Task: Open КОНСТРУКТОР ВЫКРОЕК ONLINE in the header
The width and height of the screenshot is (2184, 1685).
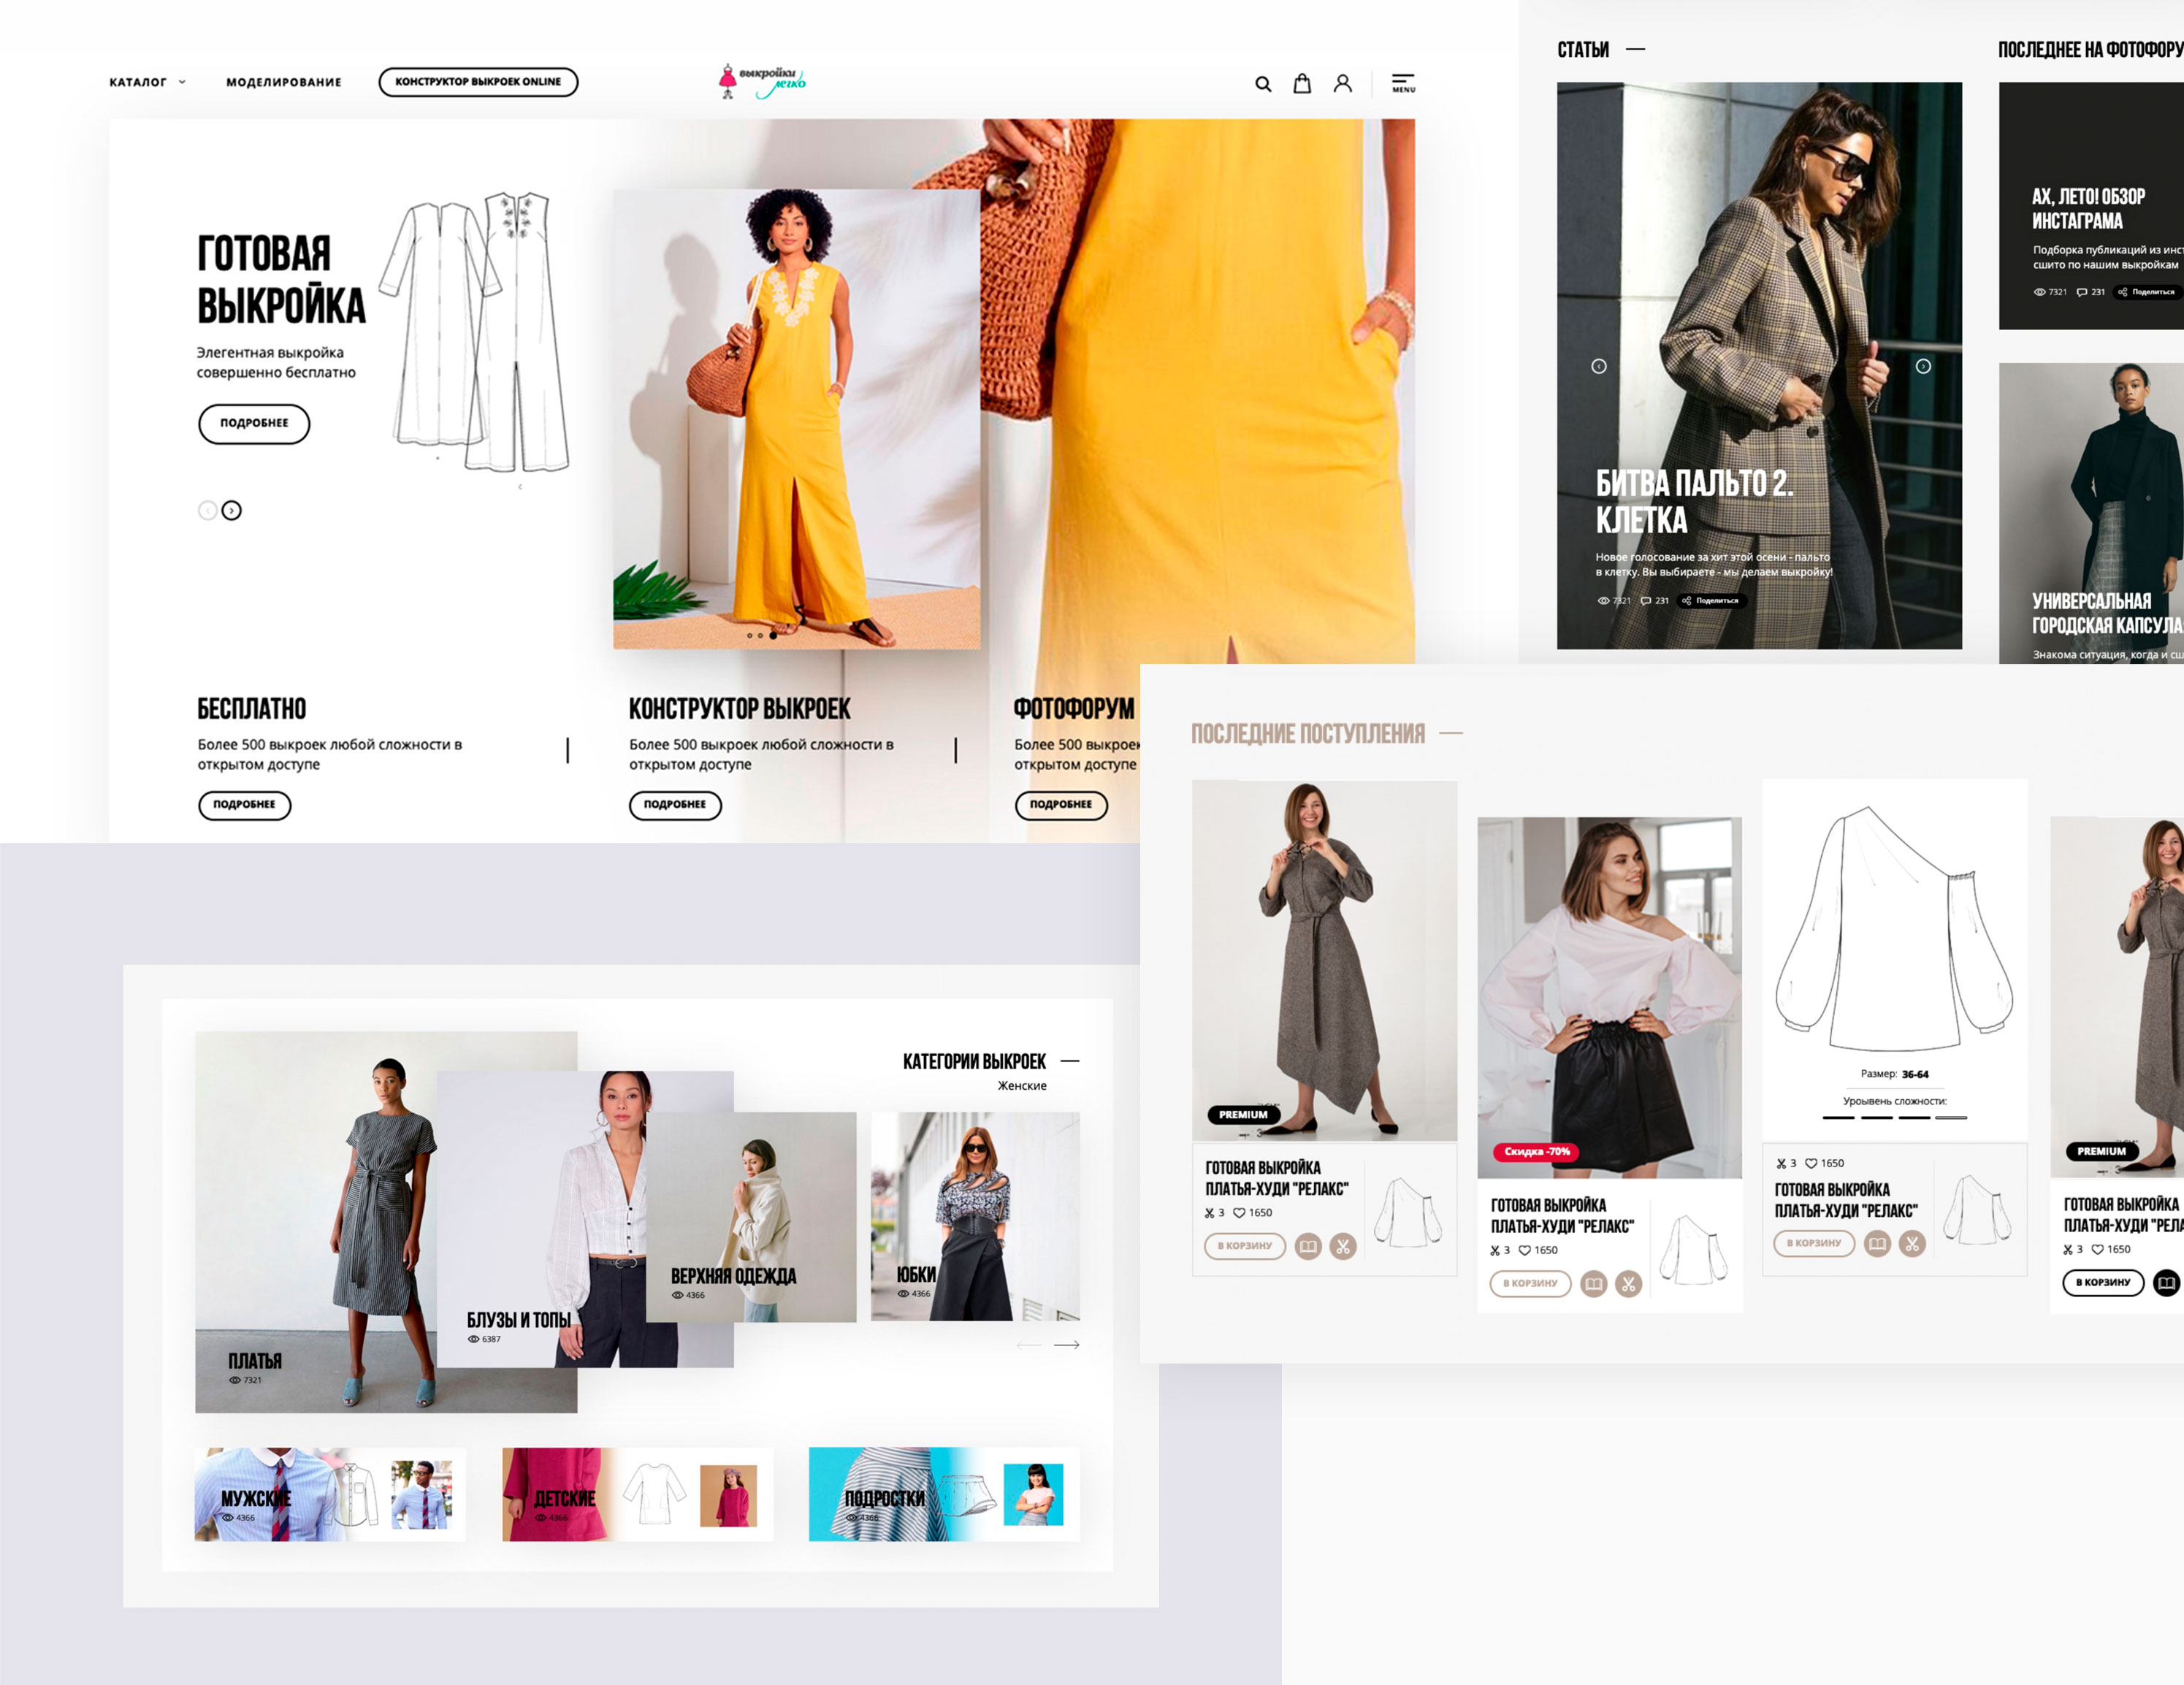Action: pos(478,82)
